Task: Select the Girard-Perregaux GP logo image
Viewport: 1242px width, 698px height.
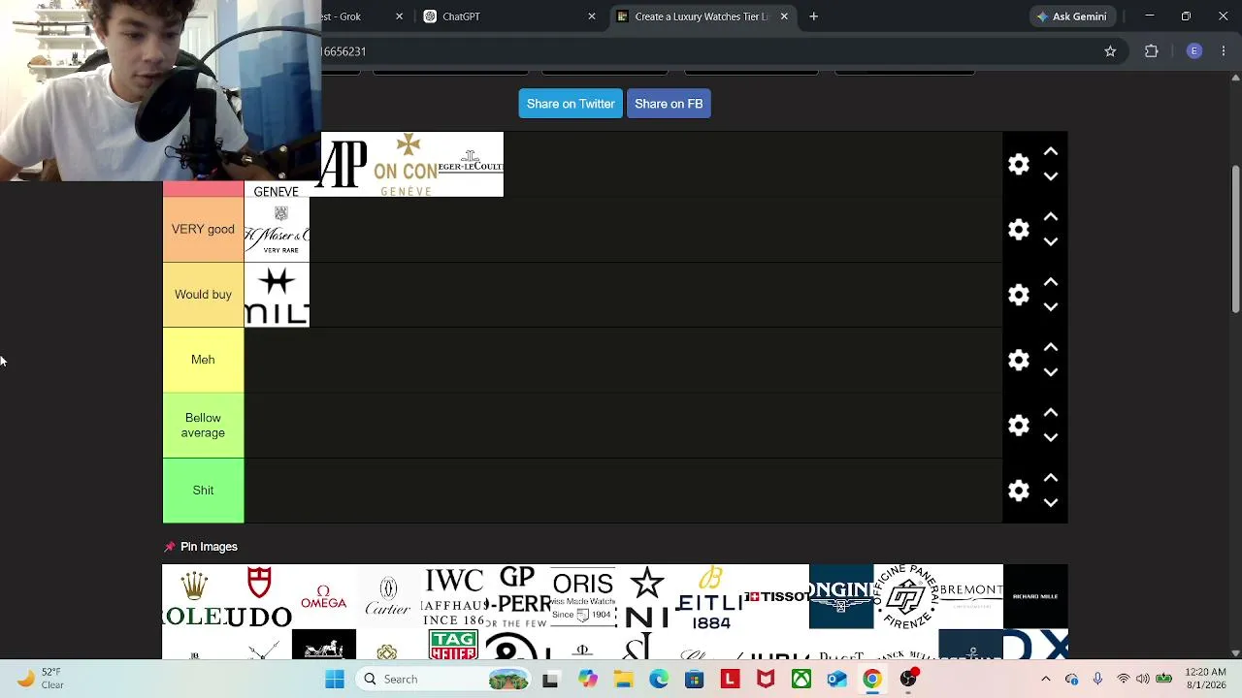Action: pos(518,596)
